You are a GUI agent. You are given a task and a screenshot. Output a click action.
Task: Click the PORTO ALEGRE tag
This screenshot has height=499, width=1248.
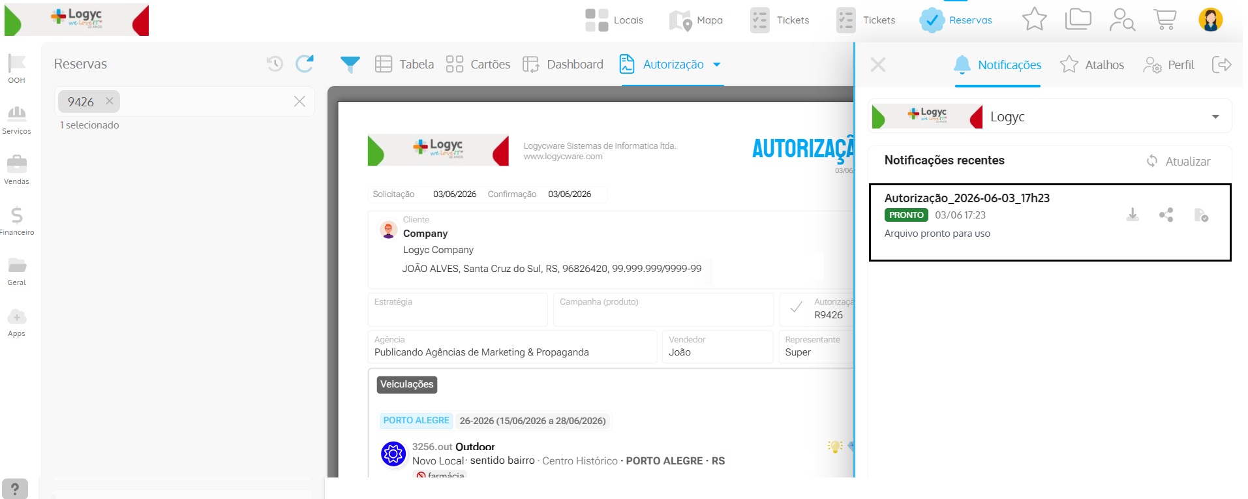point(416,421)
